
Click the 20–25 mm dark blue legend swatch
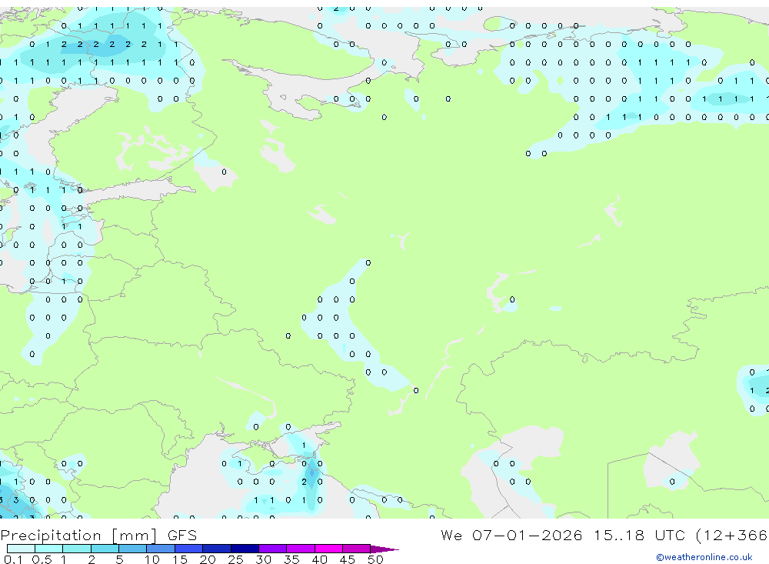(216, 549)
